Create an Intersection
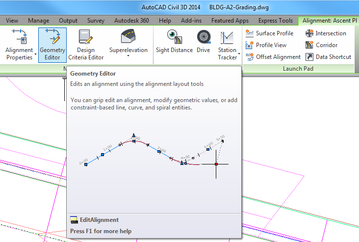359x242 pixels. click(x=326, y=33)
